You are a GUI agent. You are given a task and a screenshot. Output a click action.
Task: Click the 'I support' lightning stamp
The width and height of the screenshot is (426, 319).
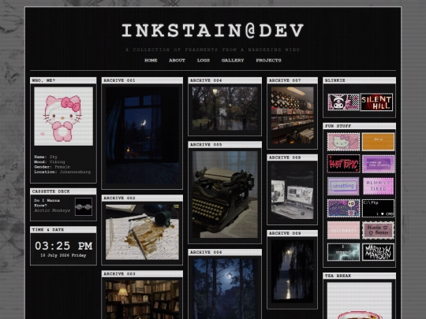(x=343, y=252)
